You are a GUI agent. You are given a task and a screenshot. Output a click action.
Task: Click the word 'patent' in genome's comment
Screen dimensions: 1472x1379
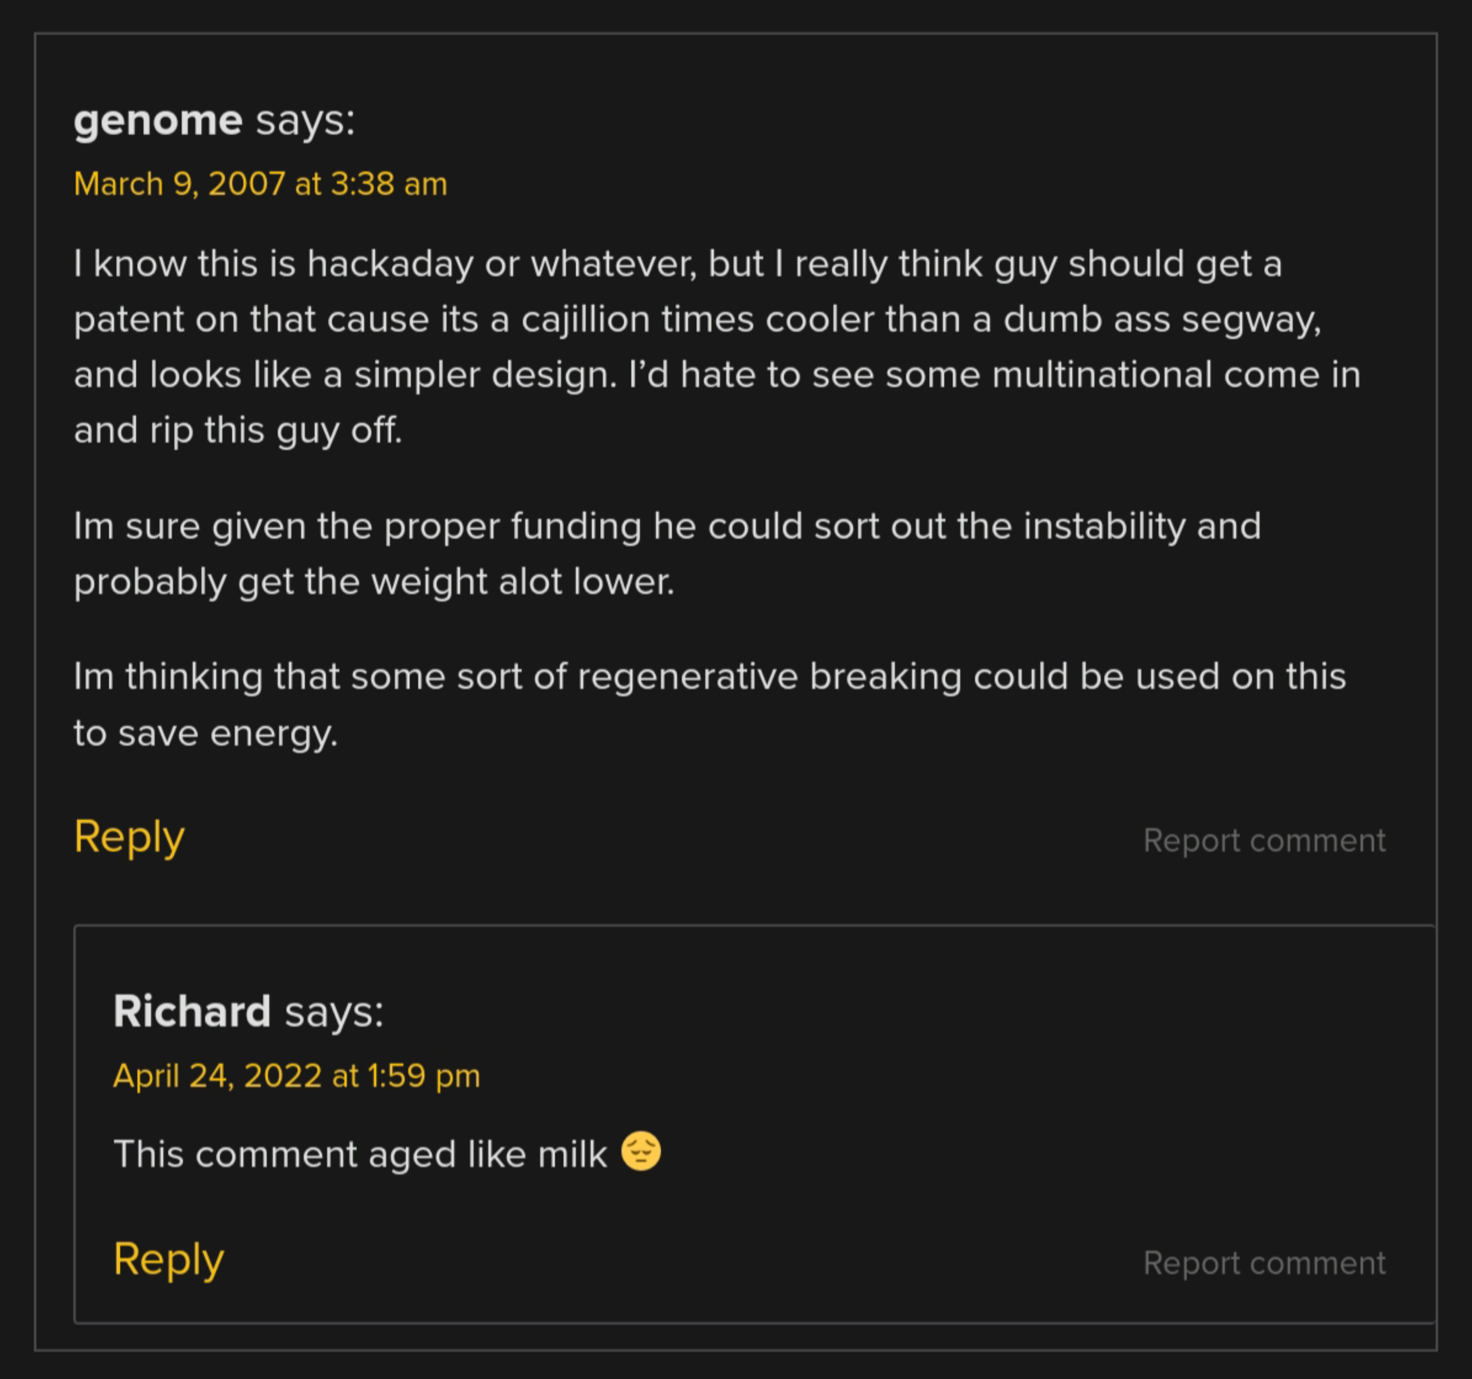pos(129,320)
